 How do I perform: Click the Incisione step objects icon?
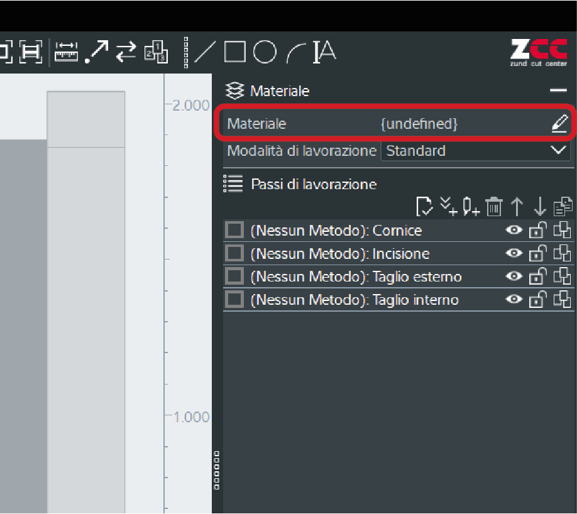point(563,253)
